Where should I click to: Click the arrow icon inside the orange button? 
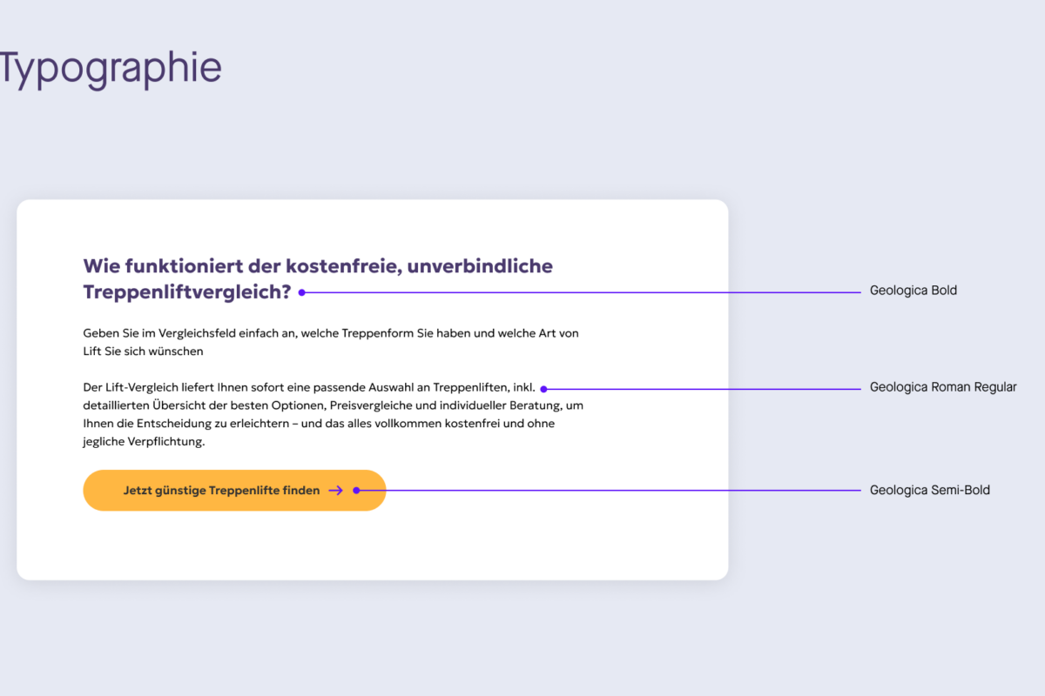click(x=336, y=491)
